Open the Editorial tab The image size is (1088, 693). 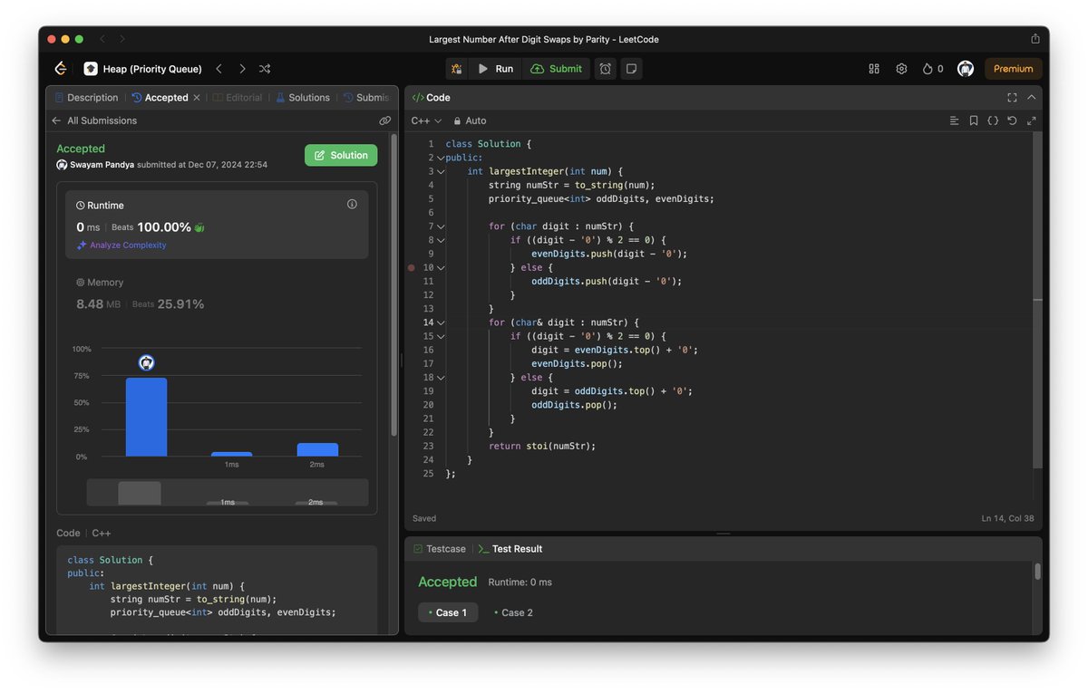(x=237, y=98)
